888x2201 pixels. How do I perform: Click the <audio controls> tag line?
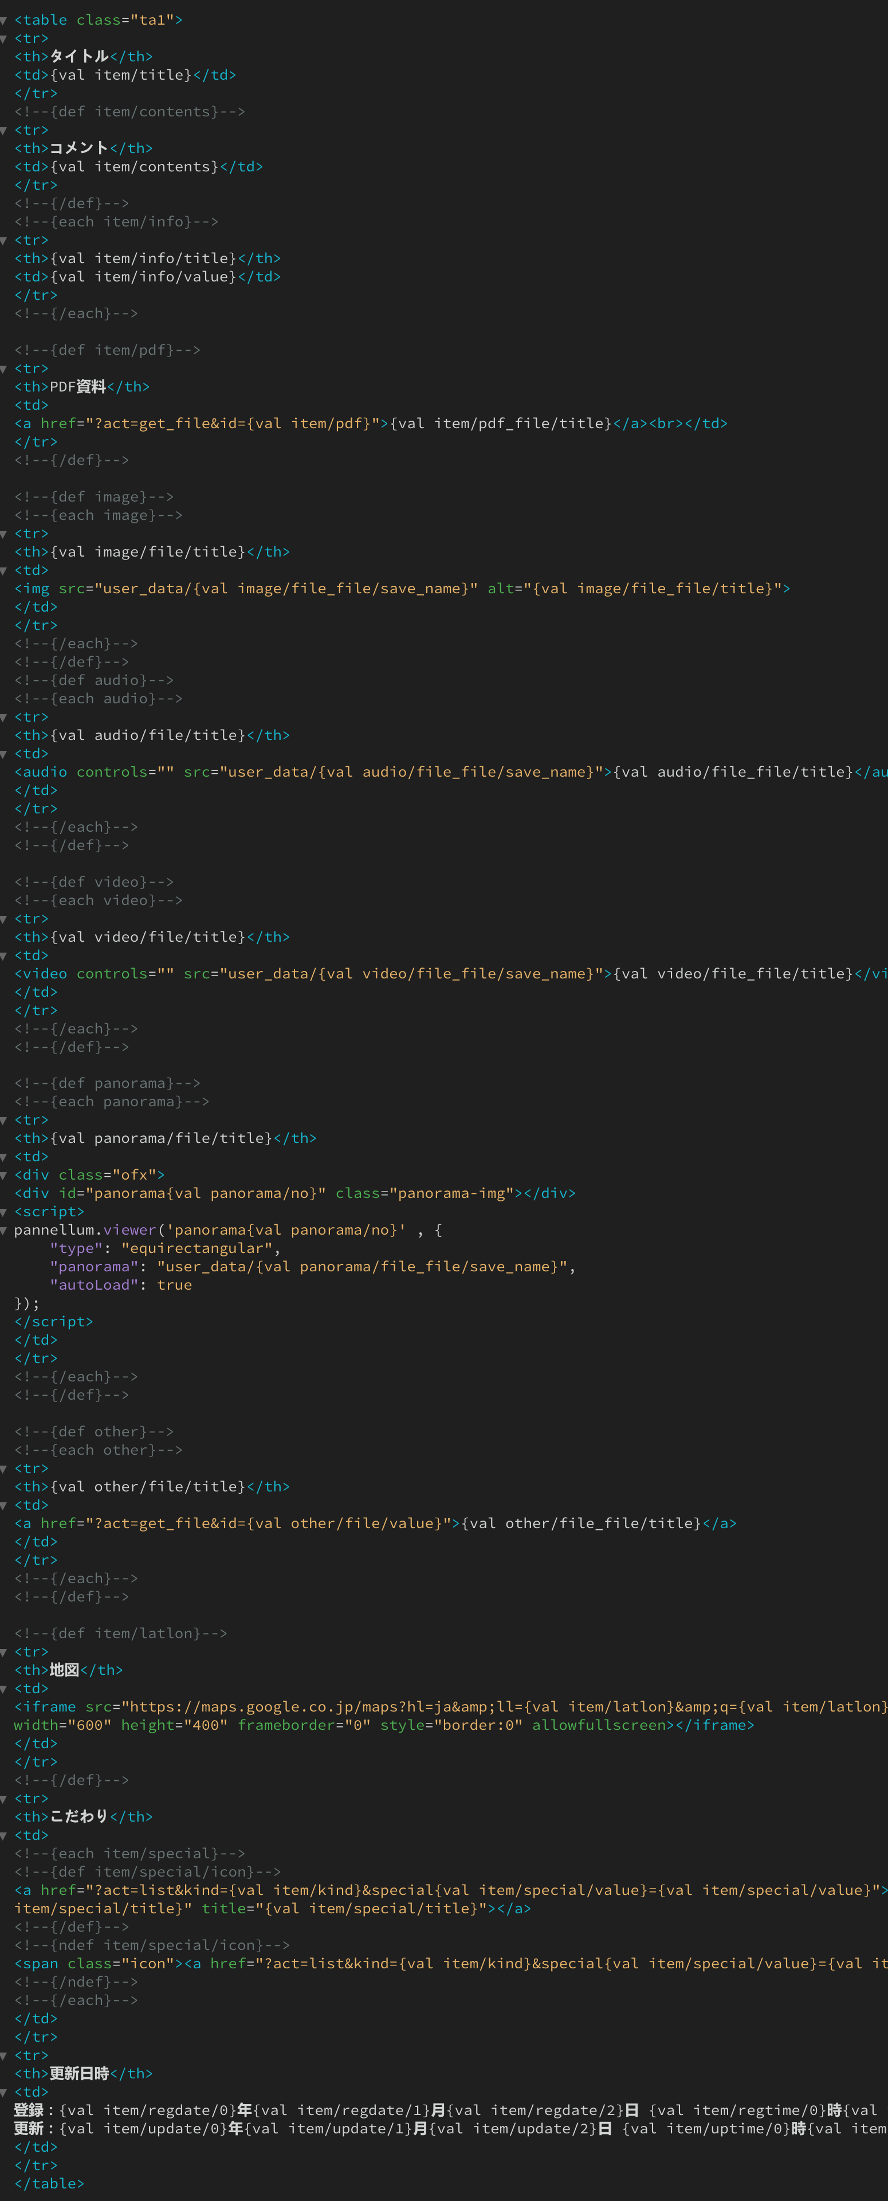pos(451,771)
